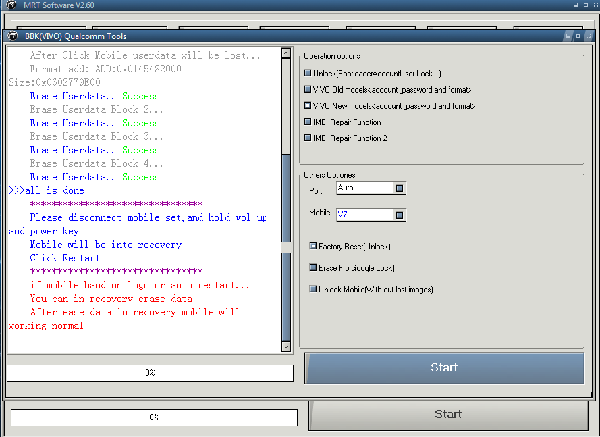The width and height of the screenshot is (600, 437).
Task: Click 'Erase Userdata Block 3...' log line
Action: (97, 136)
